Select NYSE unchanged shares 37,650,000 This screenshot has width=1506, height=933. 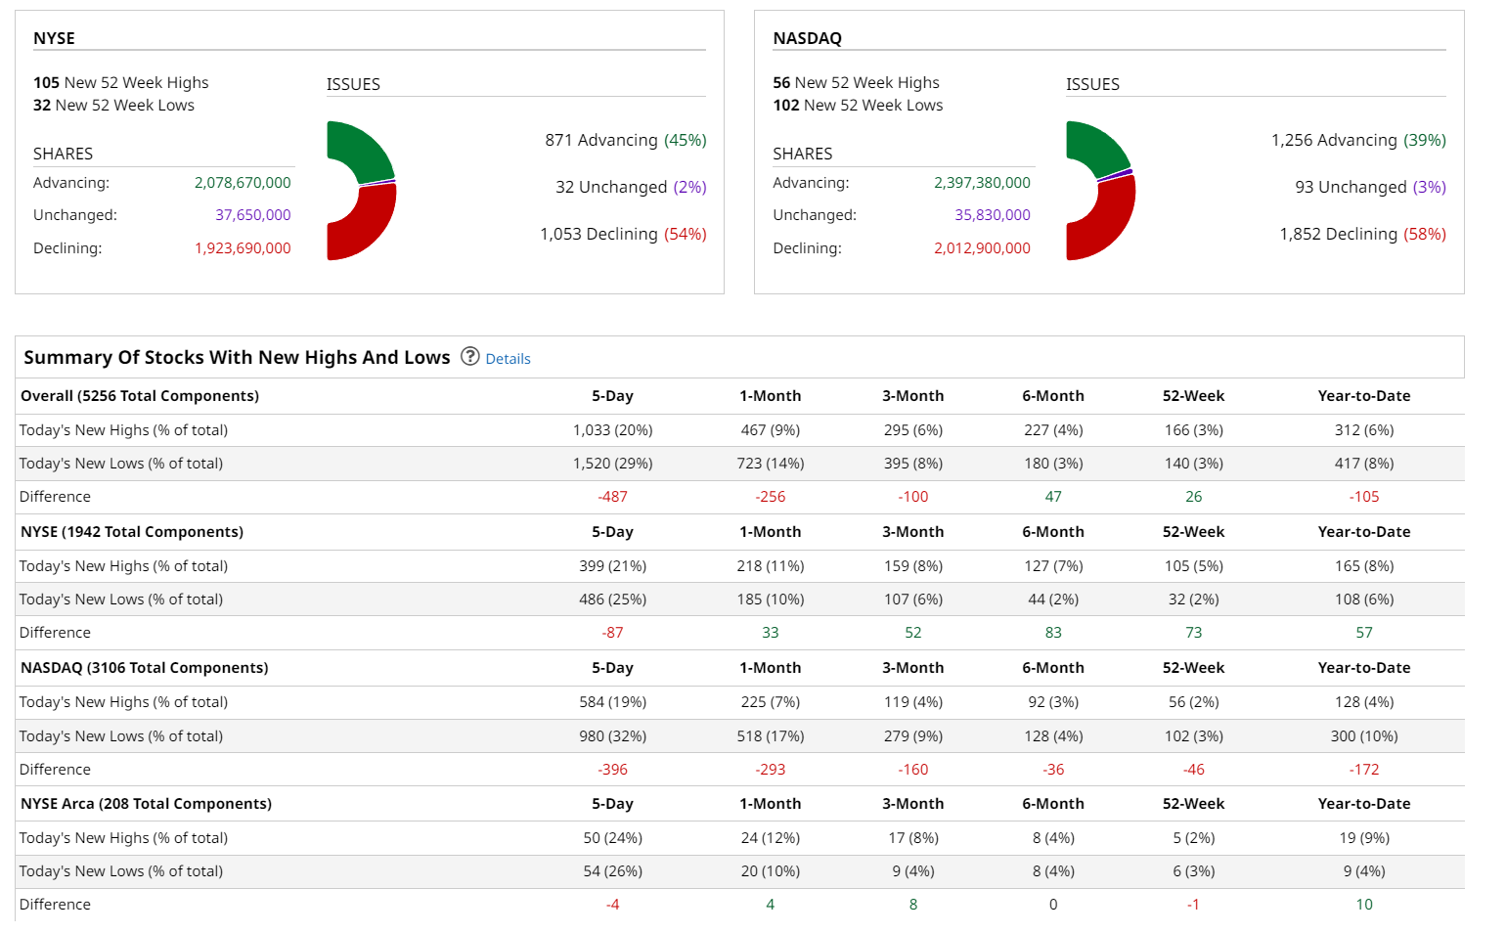coord(252,215)
